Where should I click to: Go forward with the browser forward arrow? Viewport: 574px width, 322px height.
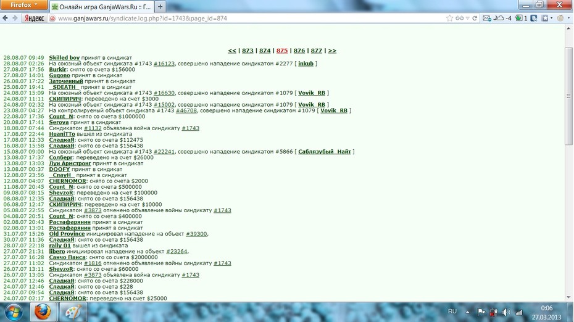coord(15,18)
